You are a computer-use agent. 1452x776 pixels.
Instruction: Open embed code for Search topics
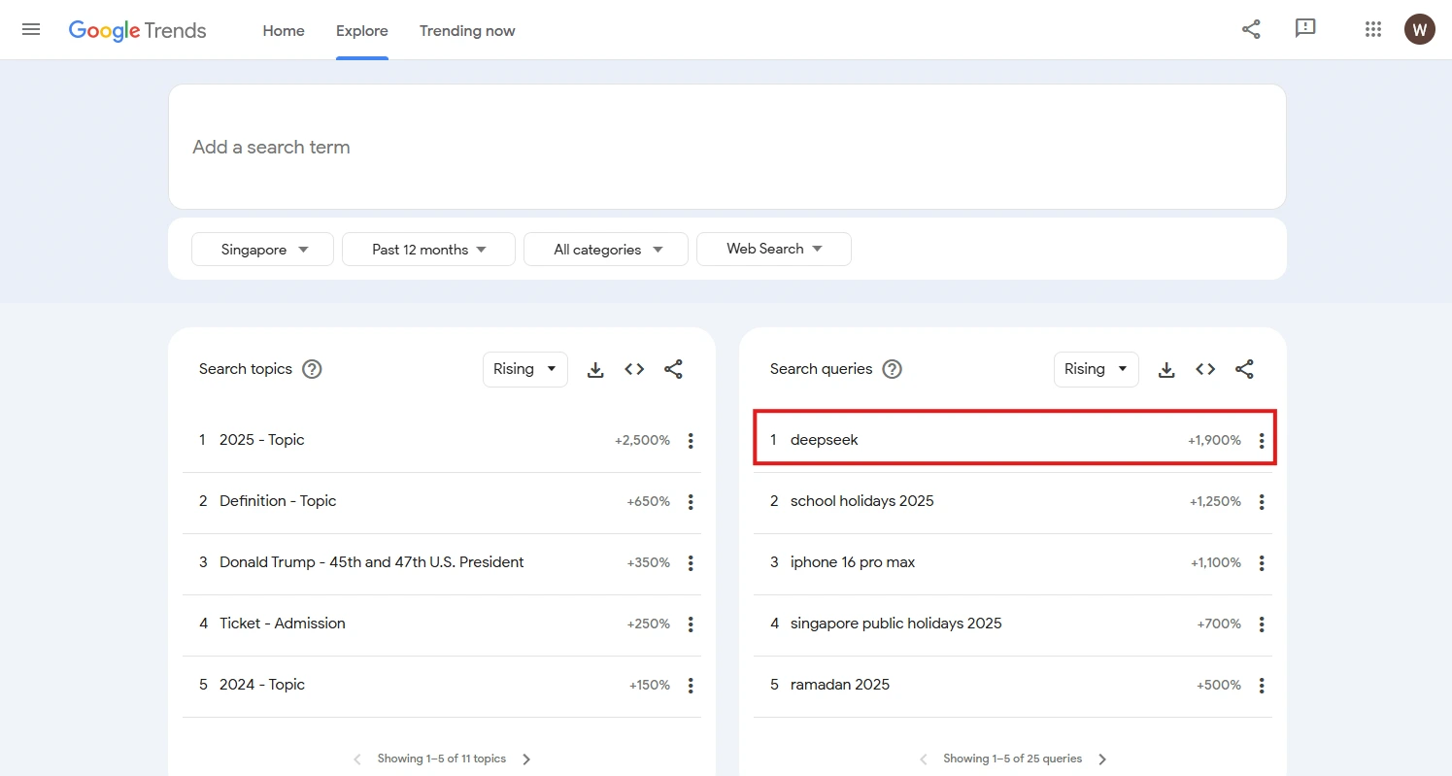pos(634,369)
